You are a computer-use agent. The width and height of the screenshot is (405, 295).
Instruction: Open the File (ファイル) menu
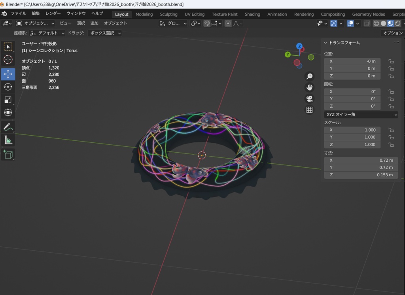pos(18,13)
